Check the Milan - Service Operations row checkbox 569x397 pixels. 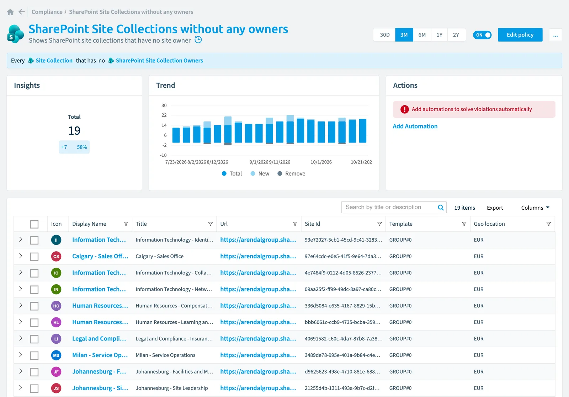tap(34, 355)
